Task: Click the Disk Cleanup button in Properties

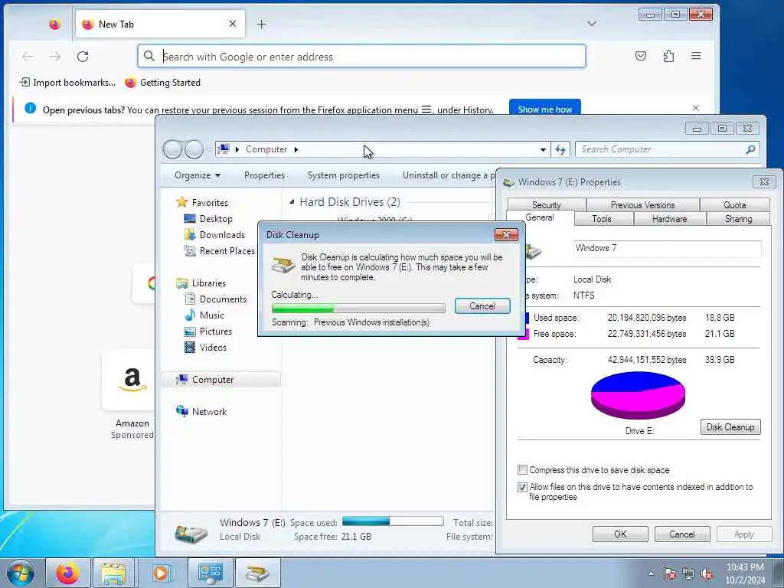Action: click(x=730, y=427)
